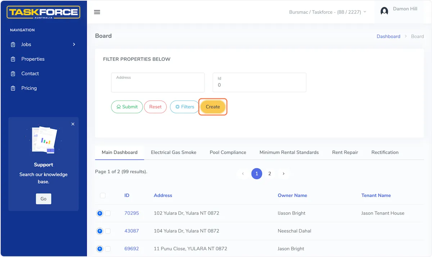
Task: Open the Electrical Gas Smoke tab
Action: (x=174, y=152)
